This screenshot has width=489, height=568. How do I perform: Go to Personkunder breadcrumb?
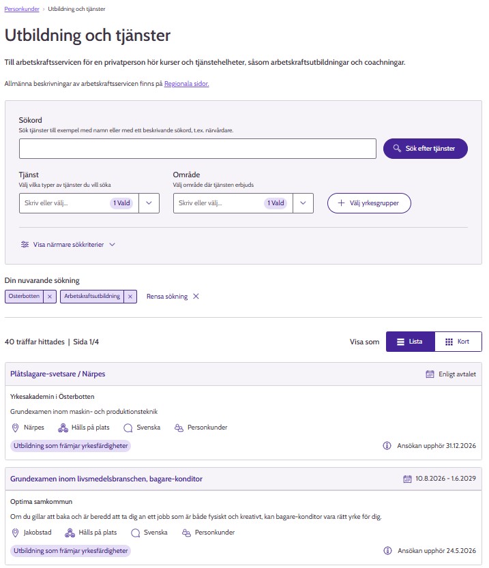click(21, 10)
